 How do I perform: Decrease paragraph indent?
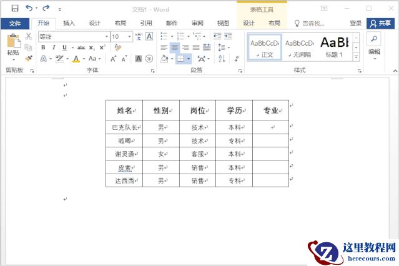(217, 36)
